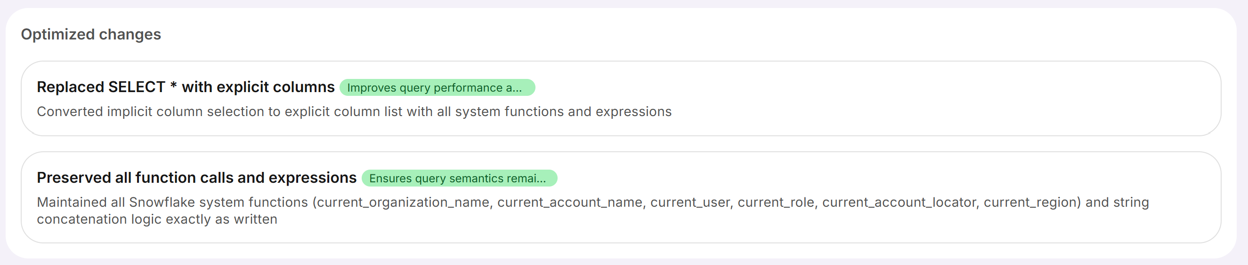The height and width of the screenshot is (265, 1248).
Task: Click the green "Ensures query semantics" badge
Action: [x=459, y=179]
